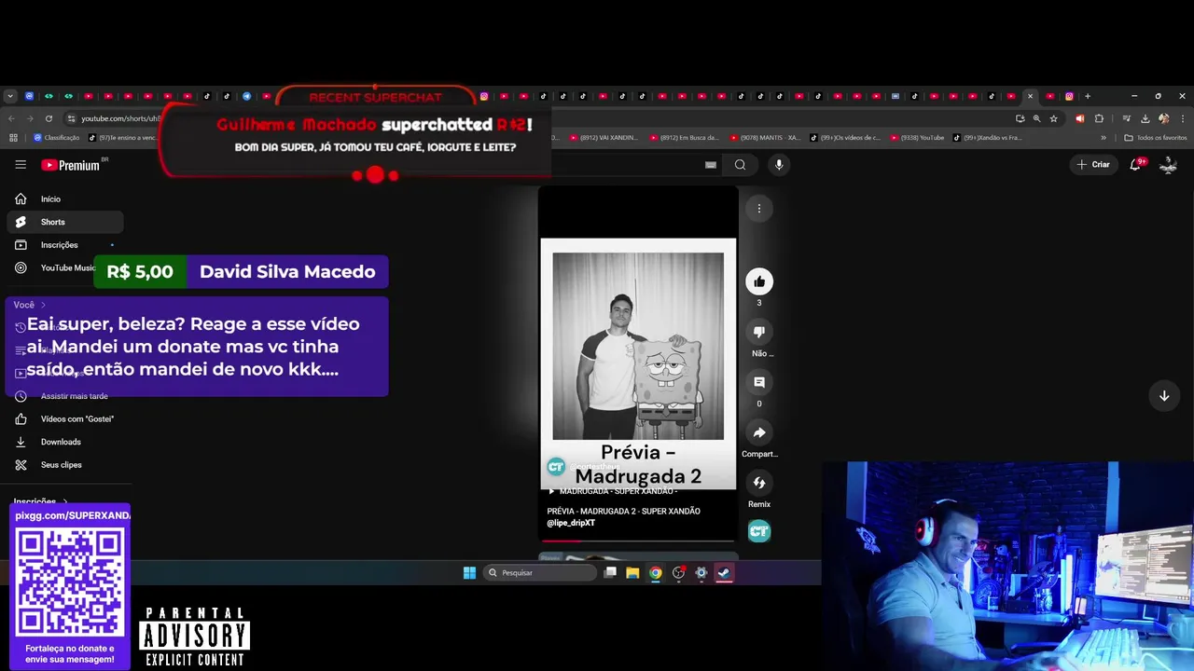Image resolution: width=1194 pixels, height=671 pixels.
Task: Open the Todos os favoritos folder
Action: click(x=1156, y=138)
